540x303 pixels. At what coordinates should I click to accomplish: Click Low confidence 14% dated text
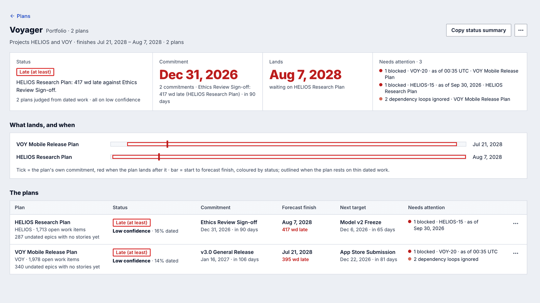(x=145, y=261)
